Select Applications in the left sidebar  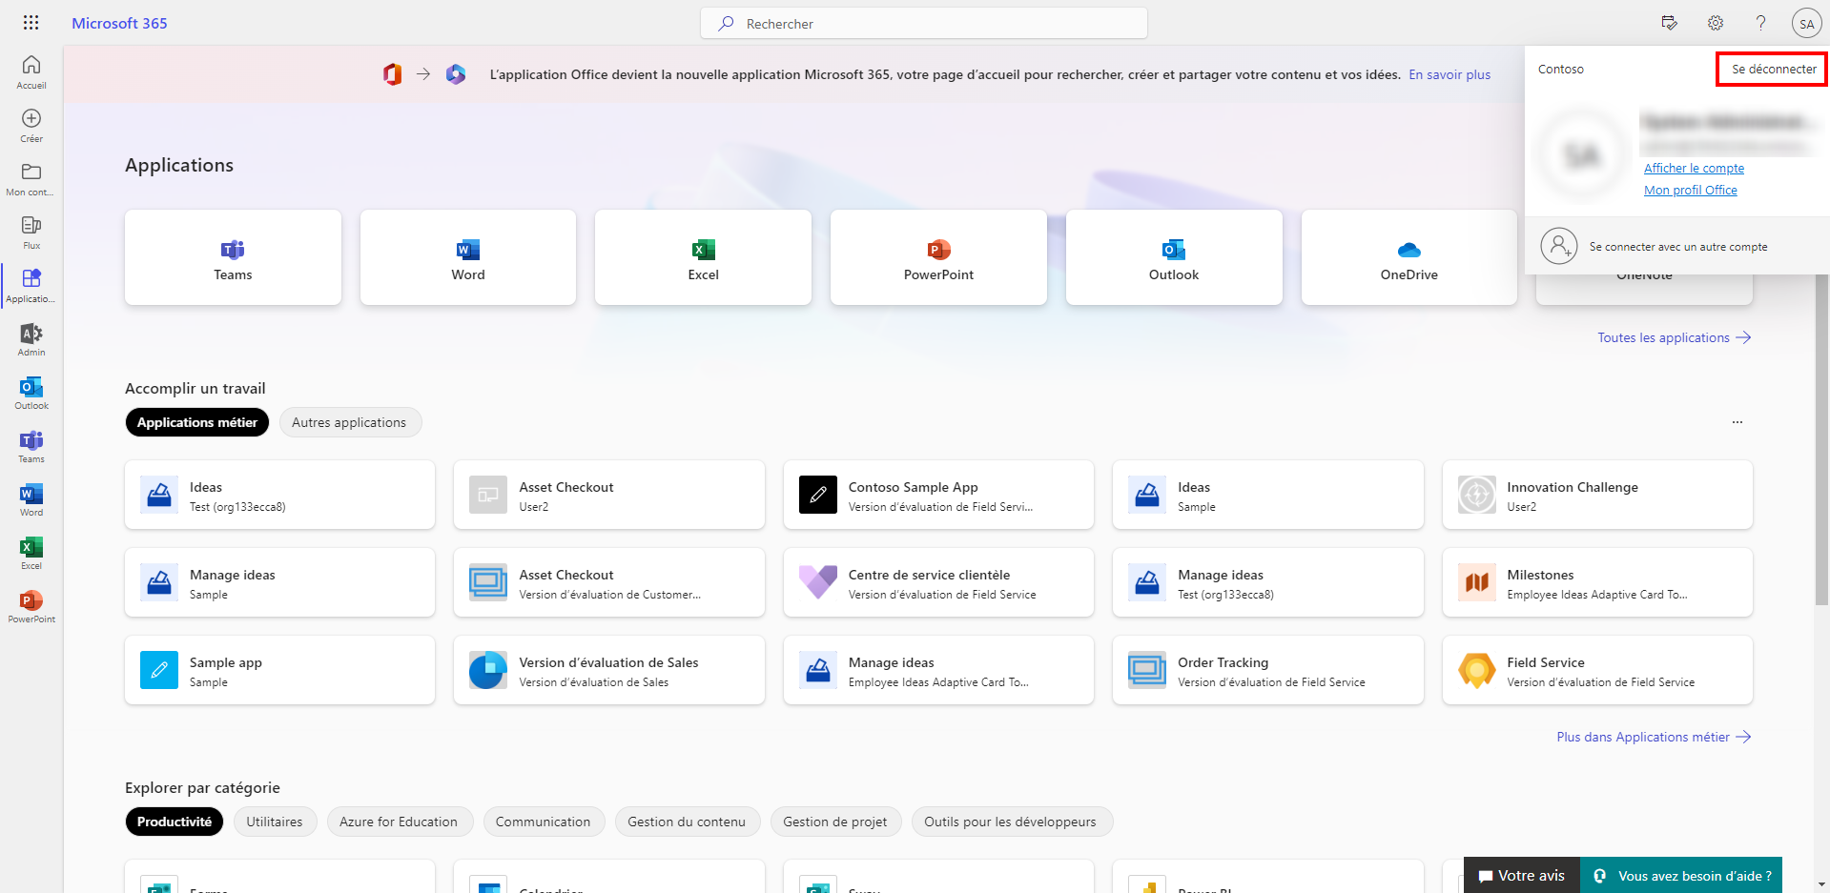[x=31, y=286]
